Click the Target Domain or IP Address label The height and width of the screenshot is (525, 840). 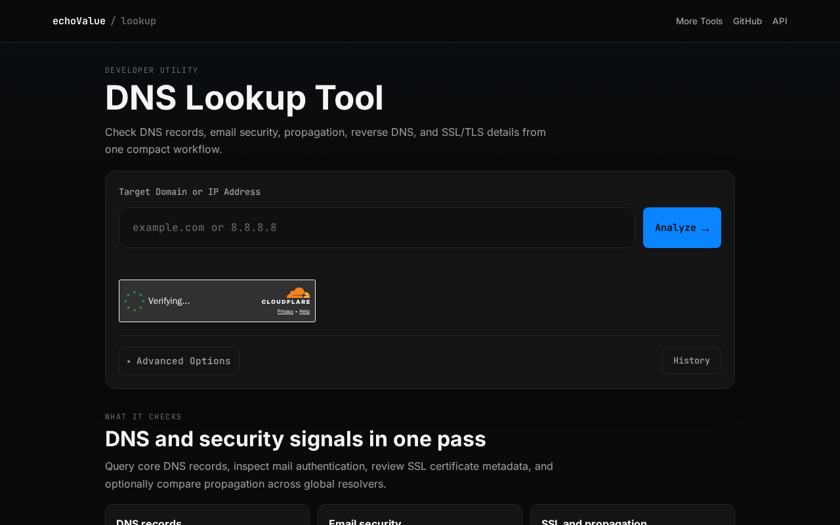tap(190, 192)
